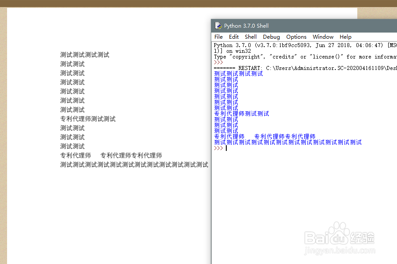Open the Options menu
The height and width of the screenshot is (264, 397).
(x=296, y=37)
